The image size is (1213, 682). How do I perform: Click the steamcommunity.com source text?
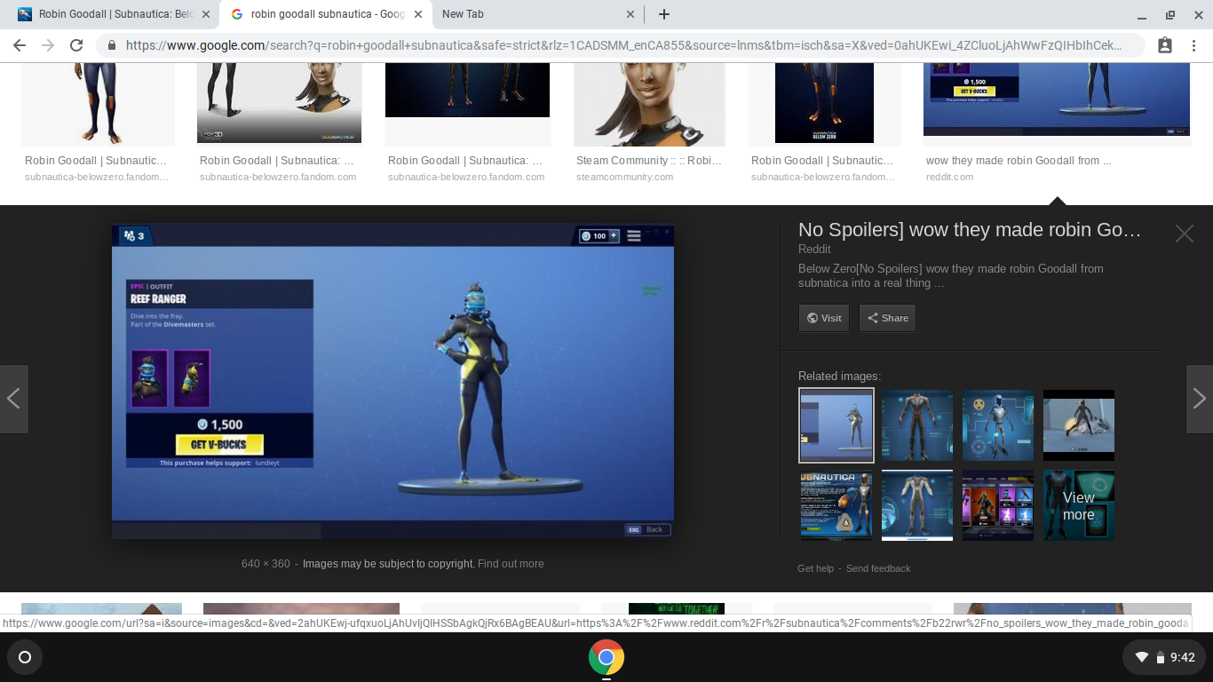(624, 177)
